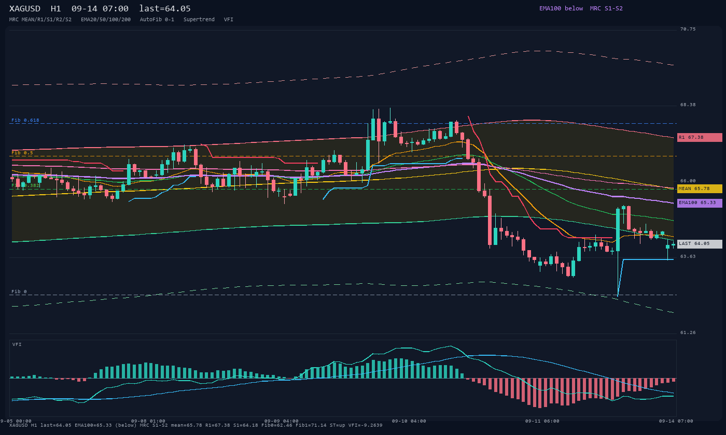Click the MRC S1-S2 status text

click(x=606, y=8)
